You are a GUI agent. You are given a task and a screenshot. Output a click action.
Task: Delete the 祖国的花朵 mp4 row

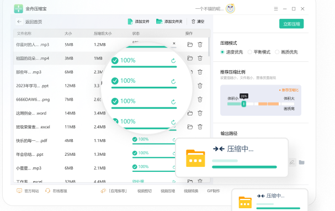200,58
